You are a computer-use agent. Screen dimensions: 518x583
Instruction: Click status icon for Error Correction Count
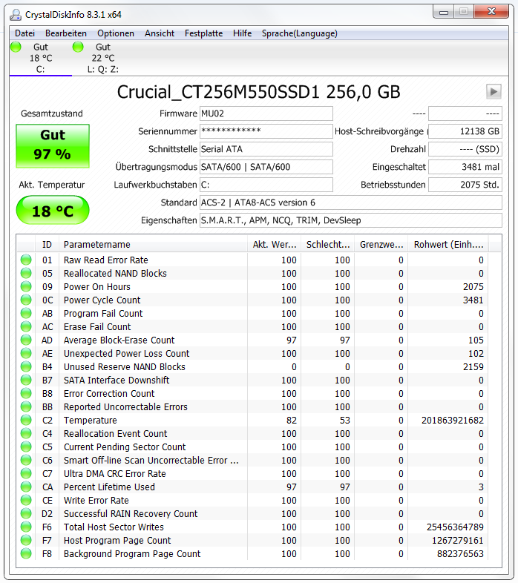pos(26,393)
